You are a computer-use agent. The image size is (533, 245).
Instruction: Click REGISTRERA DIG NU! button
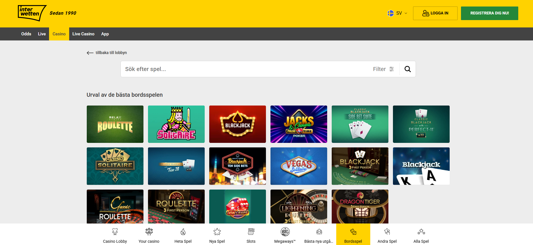[490, 13]
